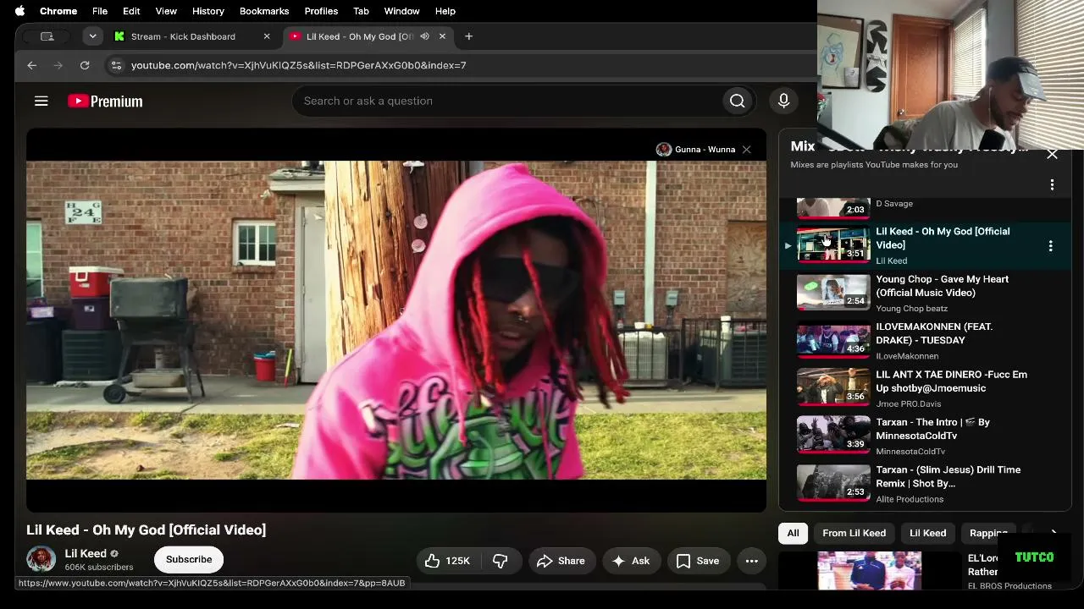This screenshot has width=1084, height=609.
Task: Click the Gunna - Wunna video card
Action: pos(696,150)
